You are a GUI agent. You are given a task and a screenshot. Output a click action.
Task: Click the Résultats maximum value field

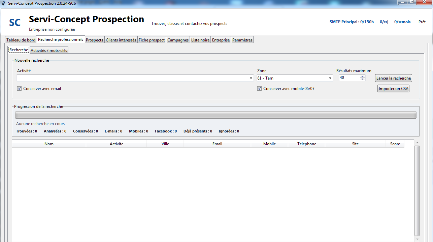[349, 78]
